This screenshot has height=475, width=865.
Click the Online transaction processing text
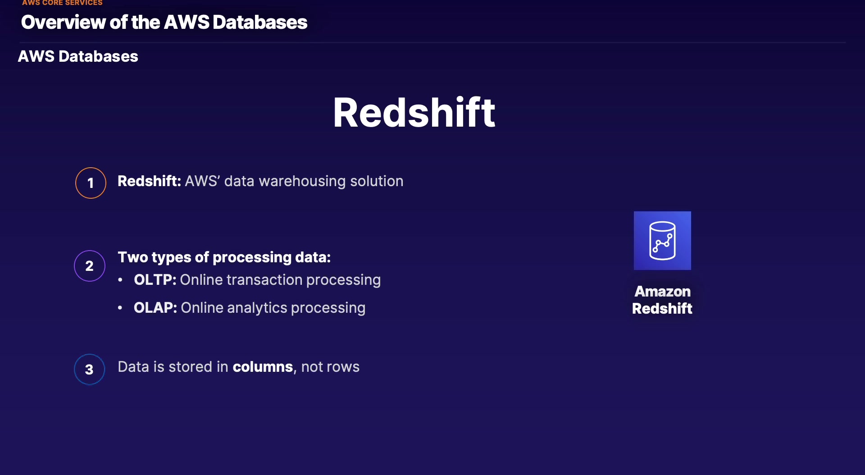pyautogui.click(x=280, y=280)
